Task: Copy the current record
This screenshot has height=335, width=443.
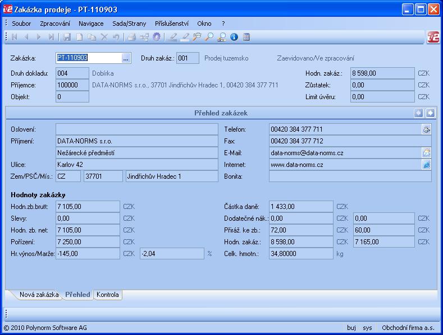Action: click(92, 37)
